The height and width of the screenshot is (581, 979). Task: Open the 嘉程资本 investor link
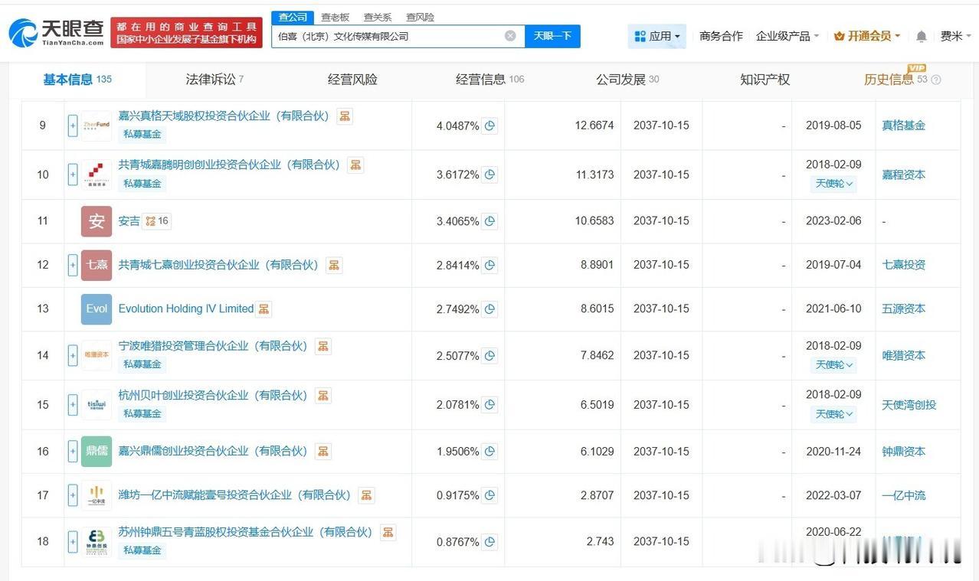point(903,175)
